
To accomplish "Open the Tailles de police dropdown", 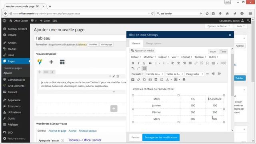I will (x=174, y=74).
